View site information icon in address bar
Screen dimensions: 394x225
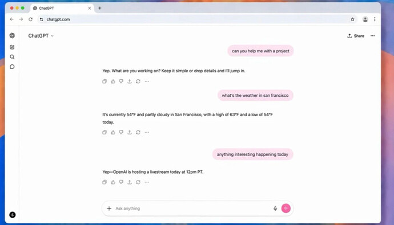pos(42,19)
